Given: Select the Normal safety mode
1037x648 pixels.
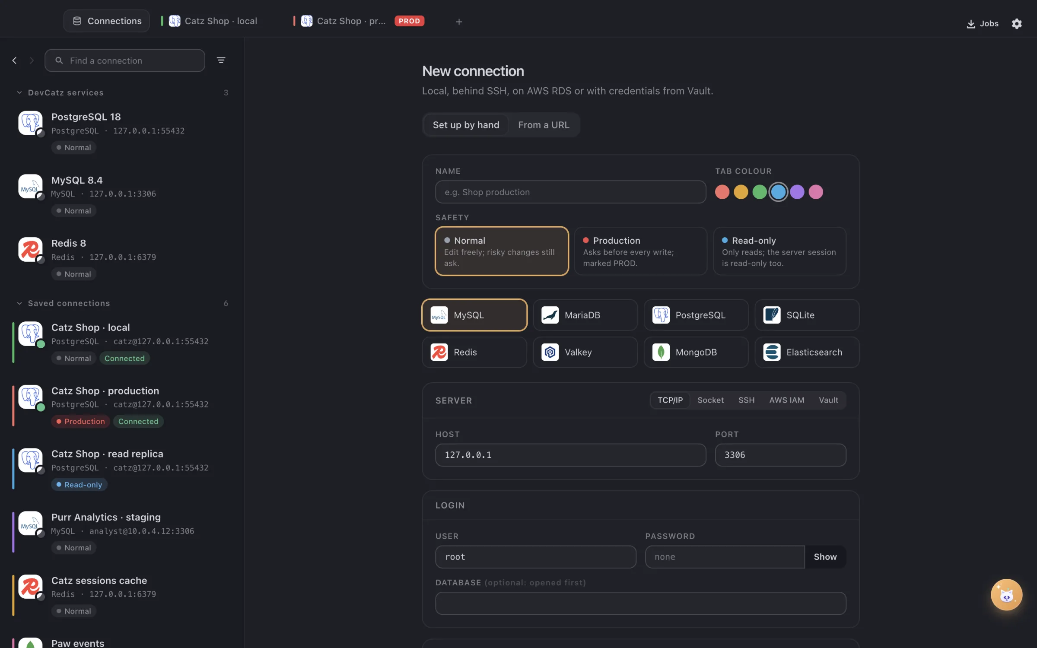Looking at the screenshot, I should click(502, 251).
